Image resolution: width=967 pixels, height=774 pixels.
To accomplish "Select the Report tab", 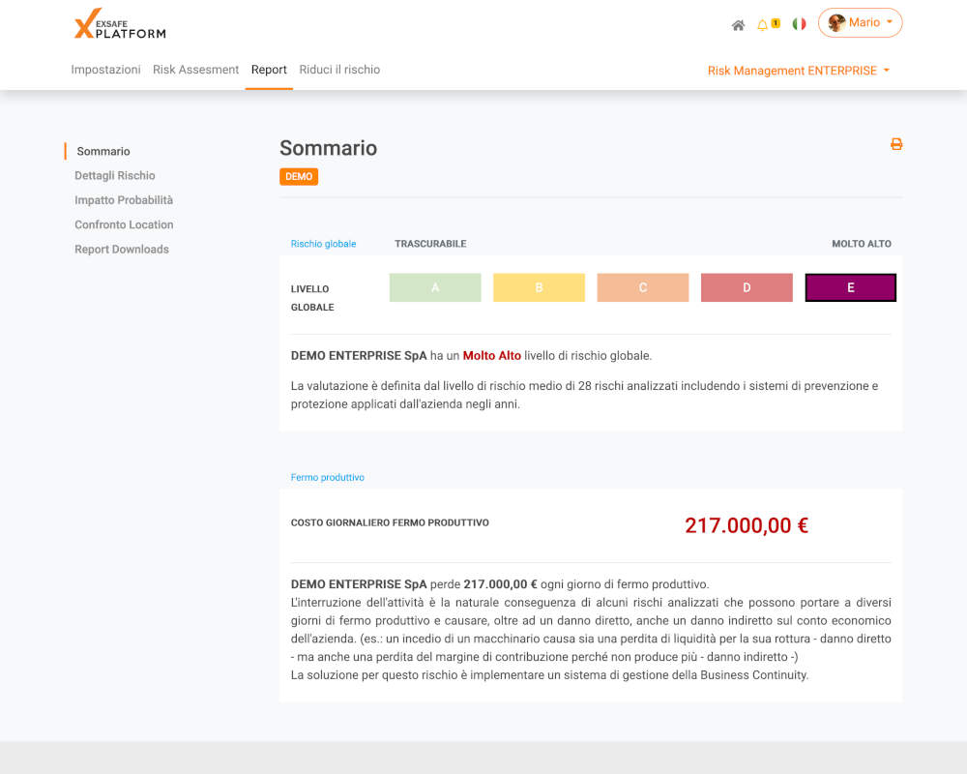I will point(269,70).
